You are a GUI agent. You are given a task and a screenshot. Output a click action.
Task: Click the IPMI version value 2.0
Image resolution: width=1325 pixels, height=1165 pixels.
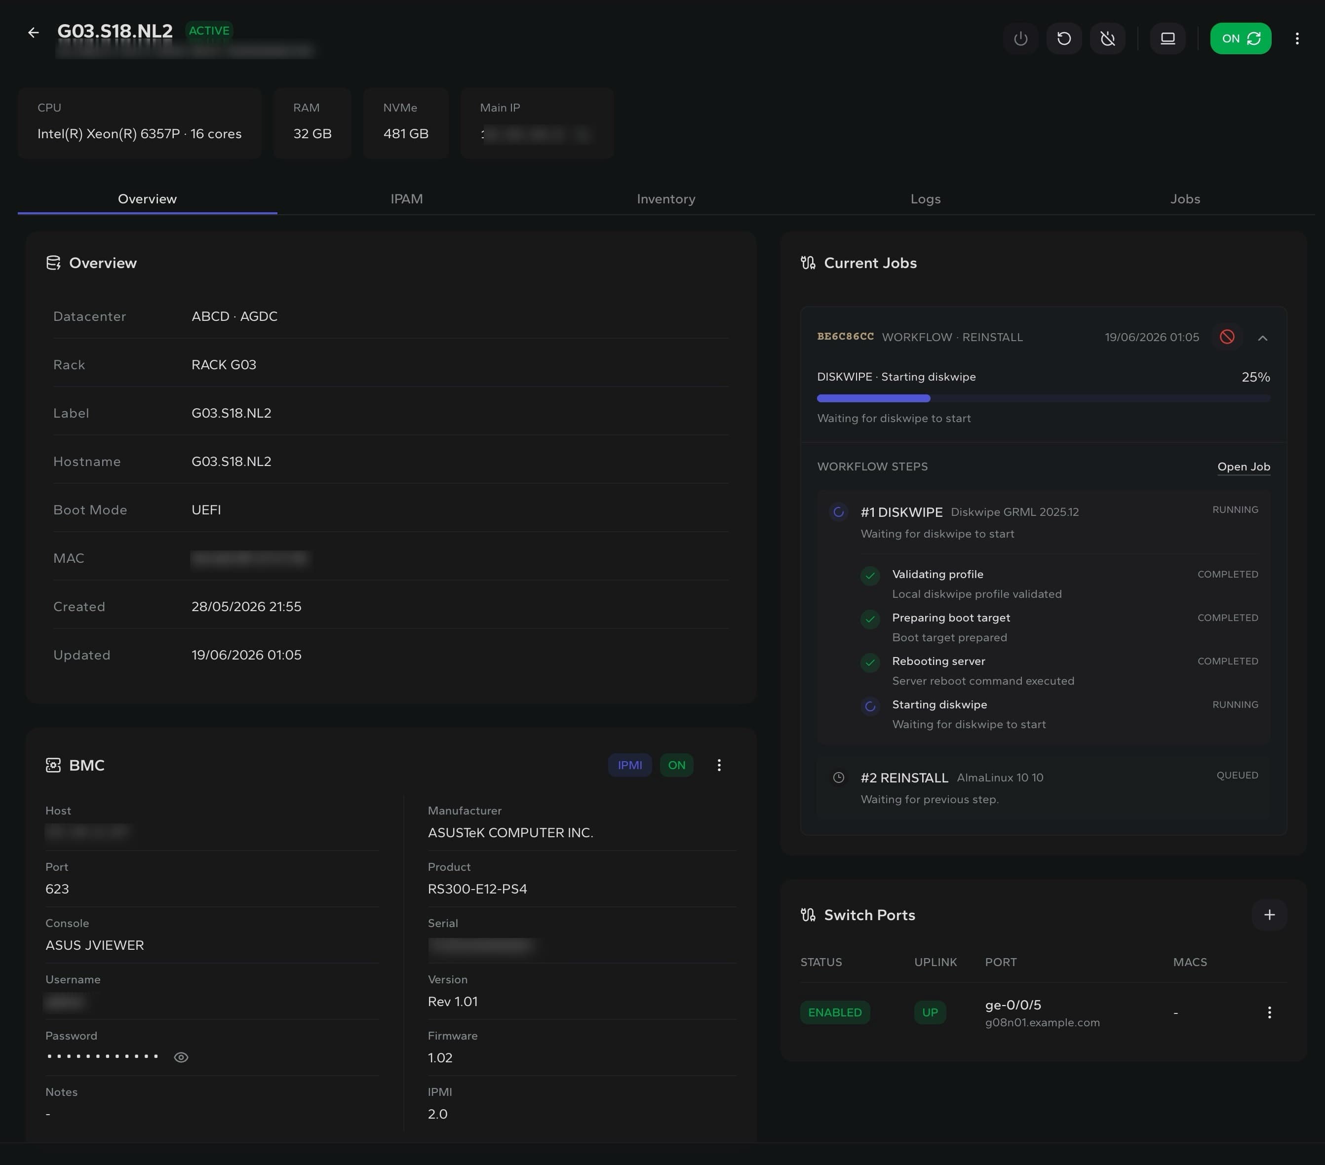pyautogui.click(x=437, y=1115)
